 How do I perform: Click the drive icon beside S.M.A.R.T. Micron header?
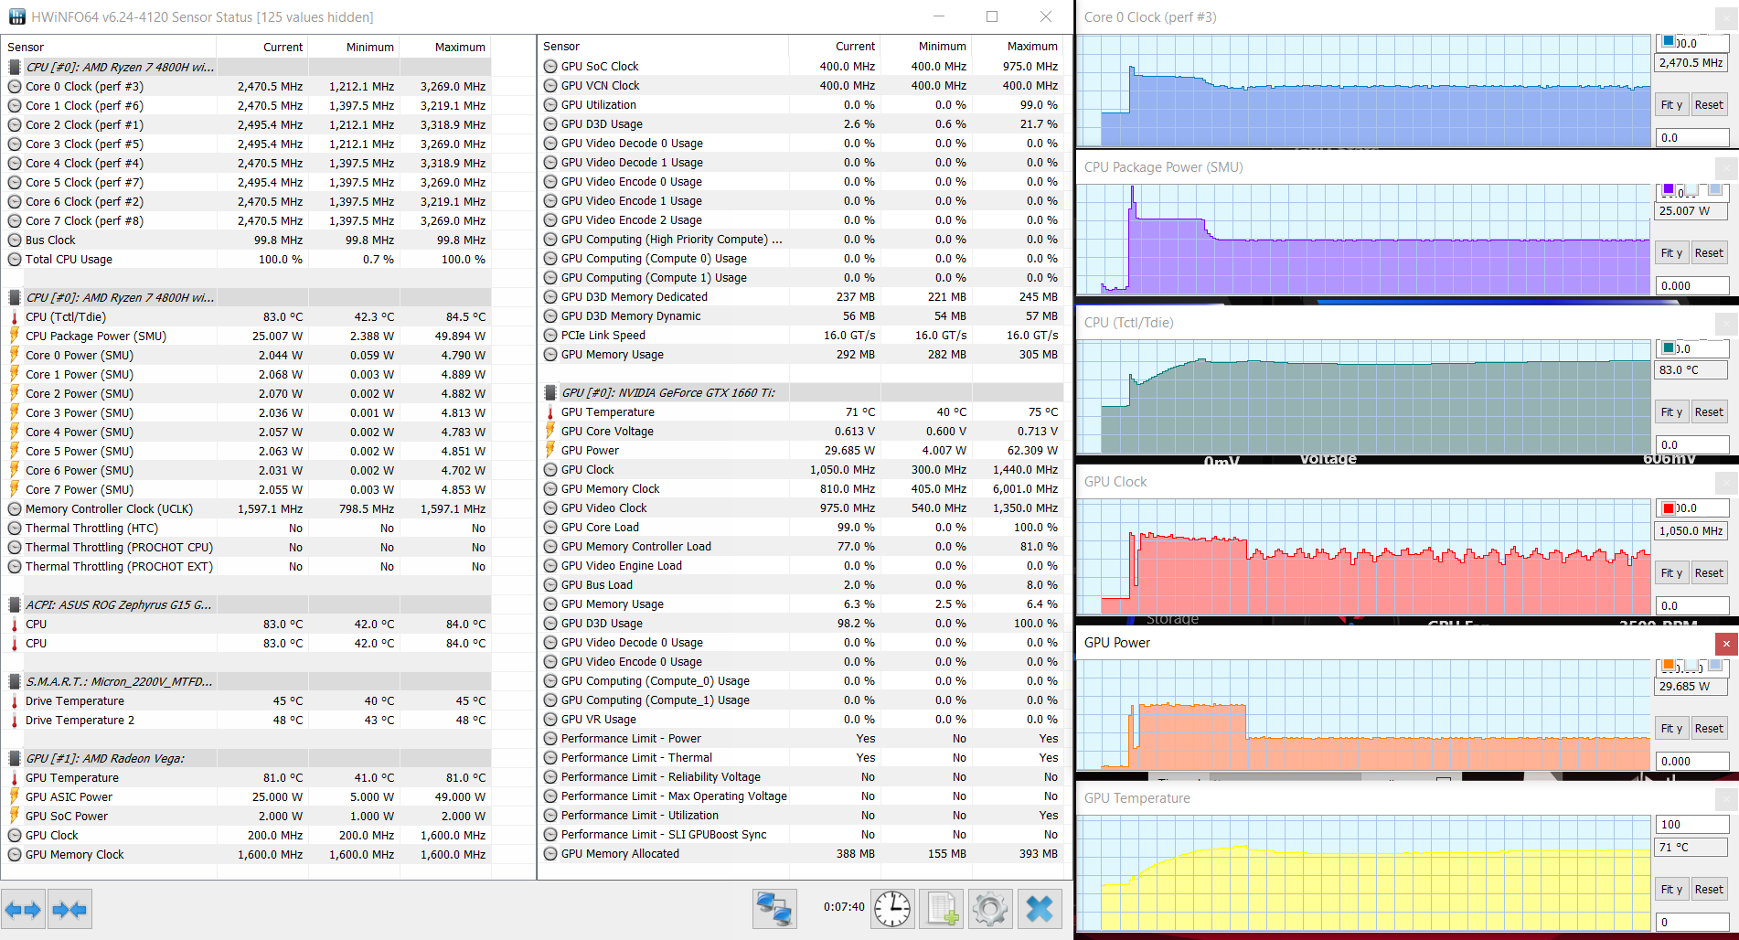point(15,681)
